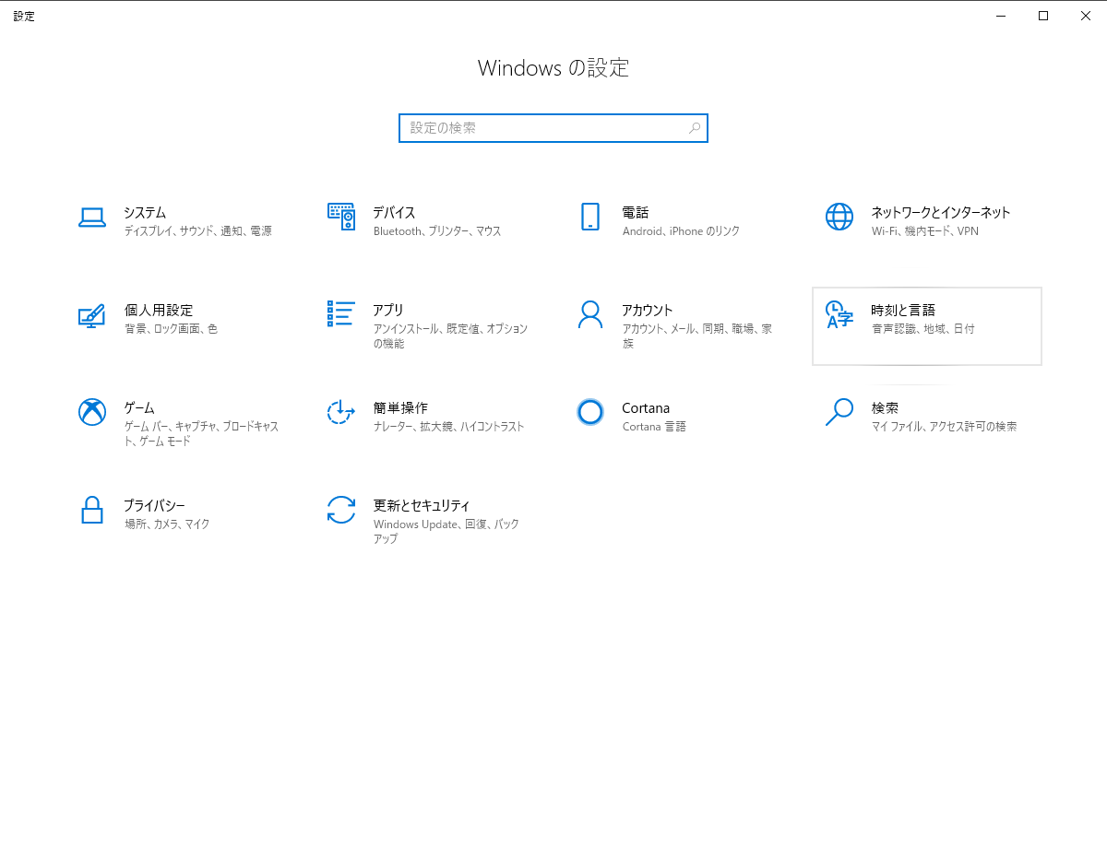
Task: Click 'ナレーター、拡大鏡、ハイコントラスト' description
Action: tap(448, 427)
